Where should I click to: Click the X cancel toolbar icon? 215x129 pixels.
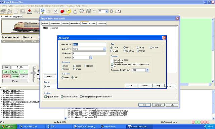pos(55,11)
